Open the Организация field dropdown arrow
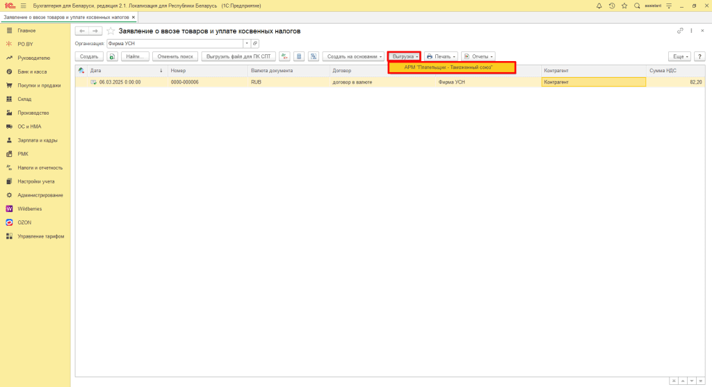 (x=245, y=43)
